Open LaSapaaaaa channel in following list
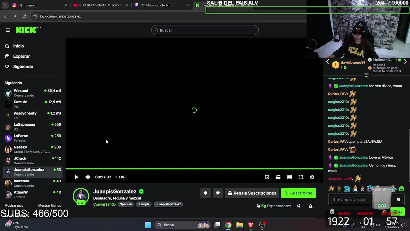The height and width of the screenshot is (231, 410). click(33, 127)
